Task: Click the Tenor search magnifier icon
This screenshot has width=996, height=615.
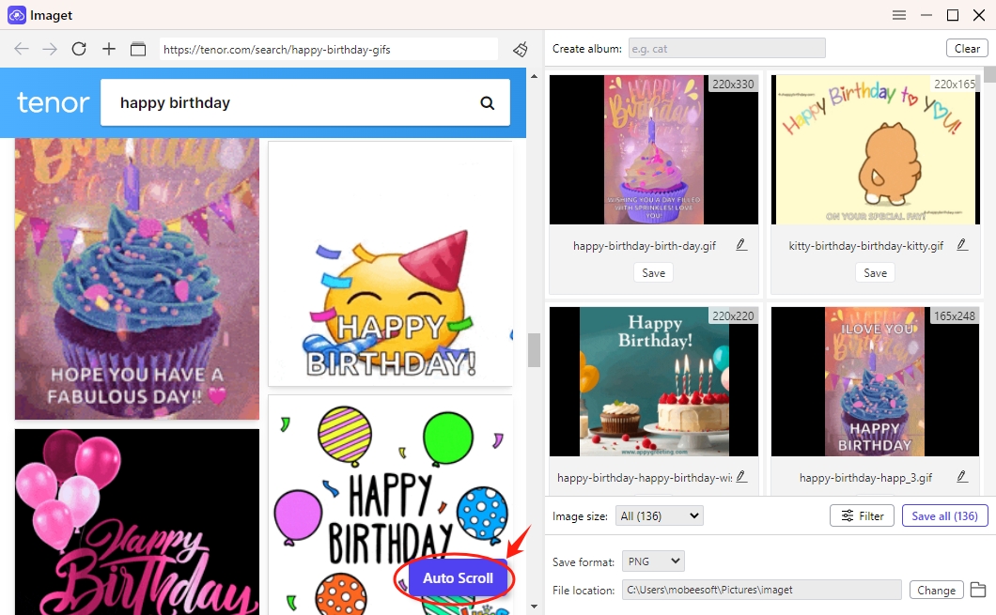Action: point(487,103)
